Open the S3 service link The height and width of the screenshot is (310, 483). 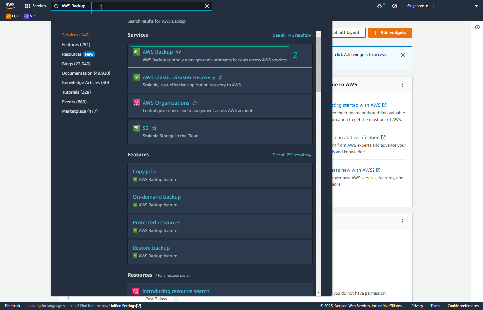pos(145,128)
